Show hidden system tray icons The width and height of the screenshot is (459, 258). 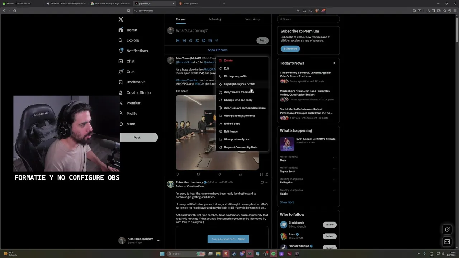(418, 254)
